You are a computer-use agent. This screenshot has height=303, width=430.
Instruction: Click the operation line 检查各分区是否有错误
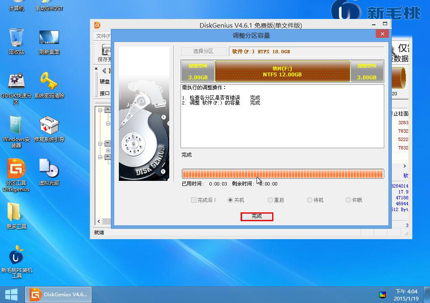(x=215, y=97)
